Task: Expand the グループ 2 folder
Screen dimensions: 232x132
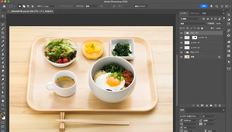Action: (185, 52)
